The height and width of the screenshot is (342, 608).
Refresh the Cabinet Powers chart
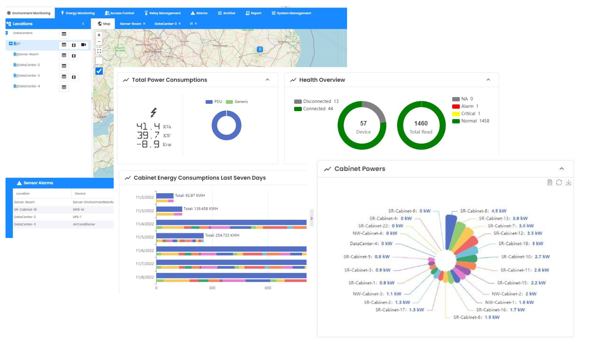pos(559,182)
